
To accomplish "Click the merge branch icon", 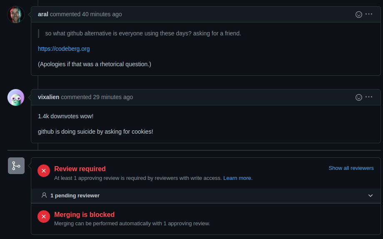I will (16, 166).
